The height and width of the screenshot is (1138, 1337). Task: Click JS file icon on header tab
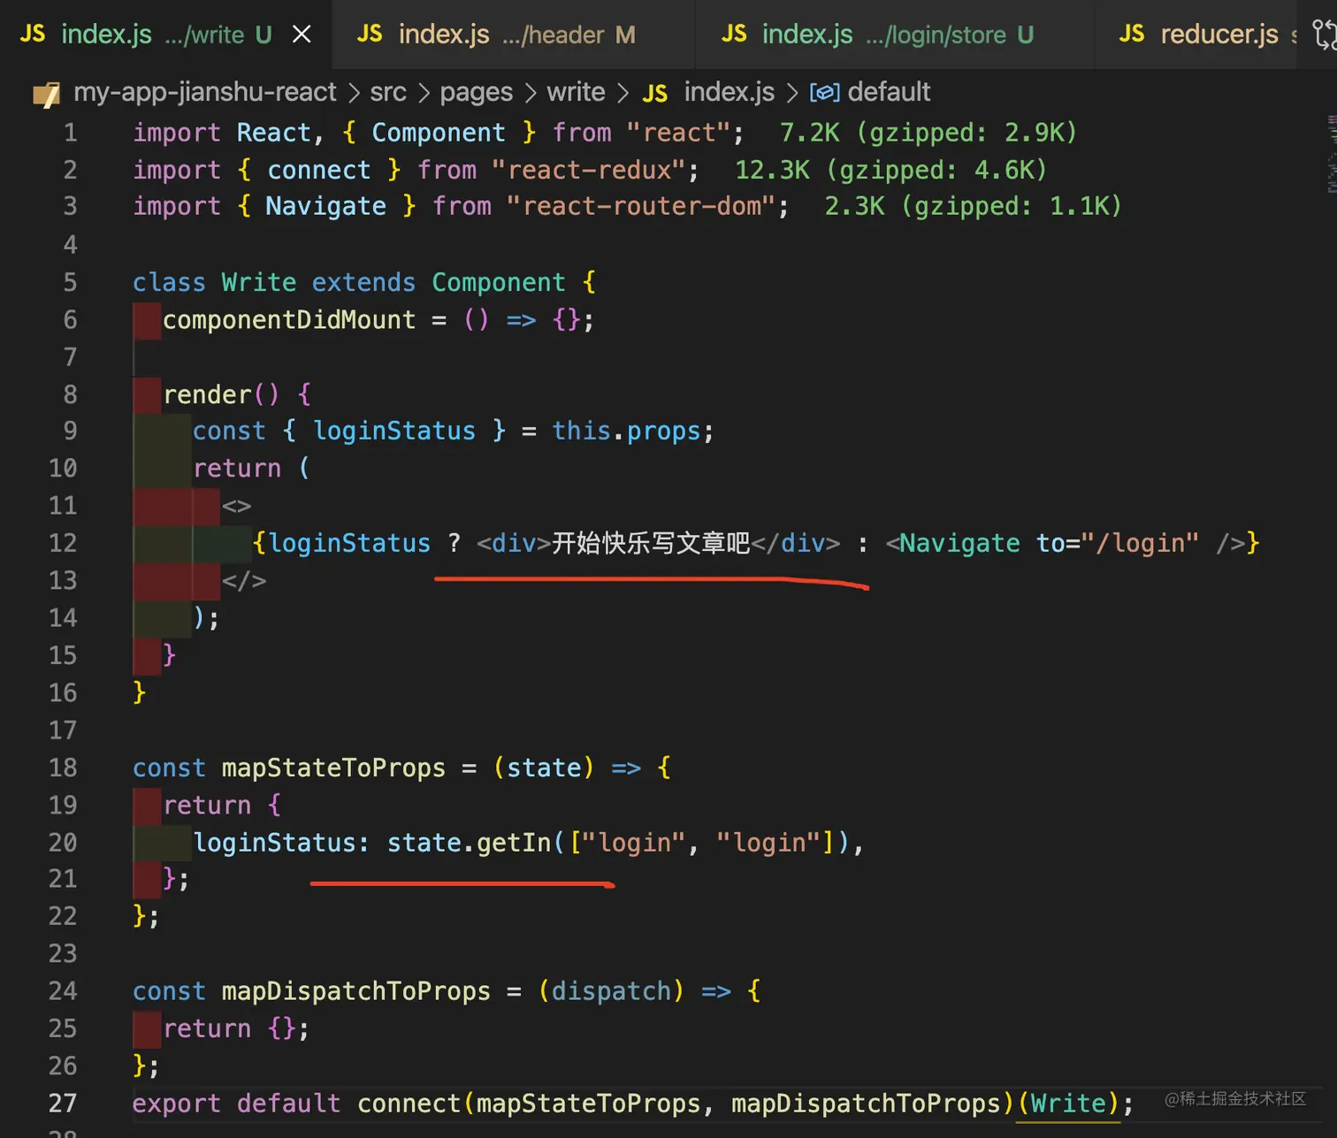[x=370, y=34]
